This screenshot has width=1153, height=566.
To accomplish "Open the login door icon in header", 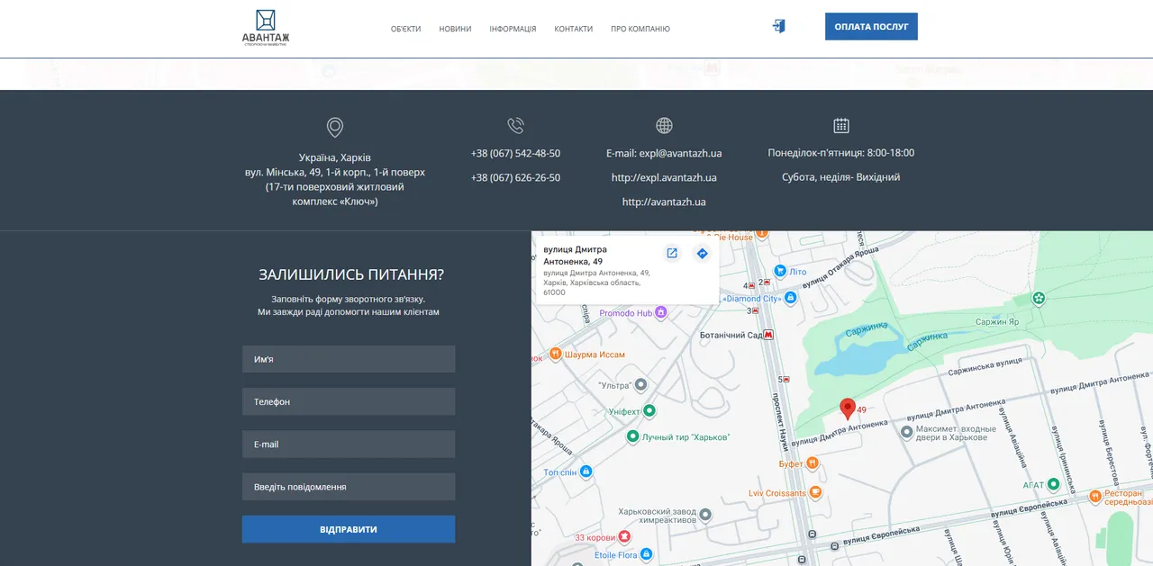I will coord(779,26).
